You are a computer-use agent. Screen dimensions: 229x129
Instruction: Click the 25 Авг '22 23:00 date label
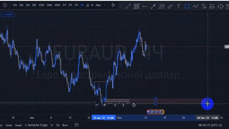[103, 118]
